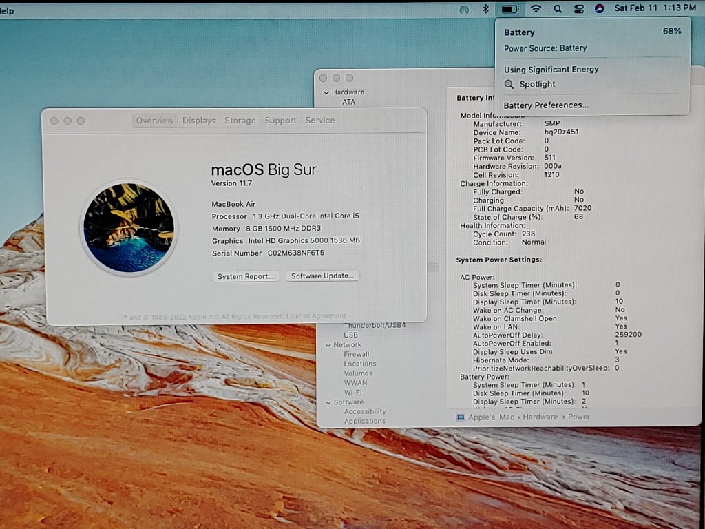Select Volumes under Network
The height and width of the screenshot is (529, 705).
click(358, 373)
